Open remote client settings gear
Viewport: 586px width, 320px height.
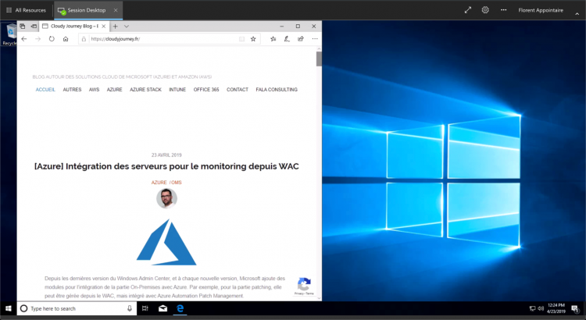(485, 10)
